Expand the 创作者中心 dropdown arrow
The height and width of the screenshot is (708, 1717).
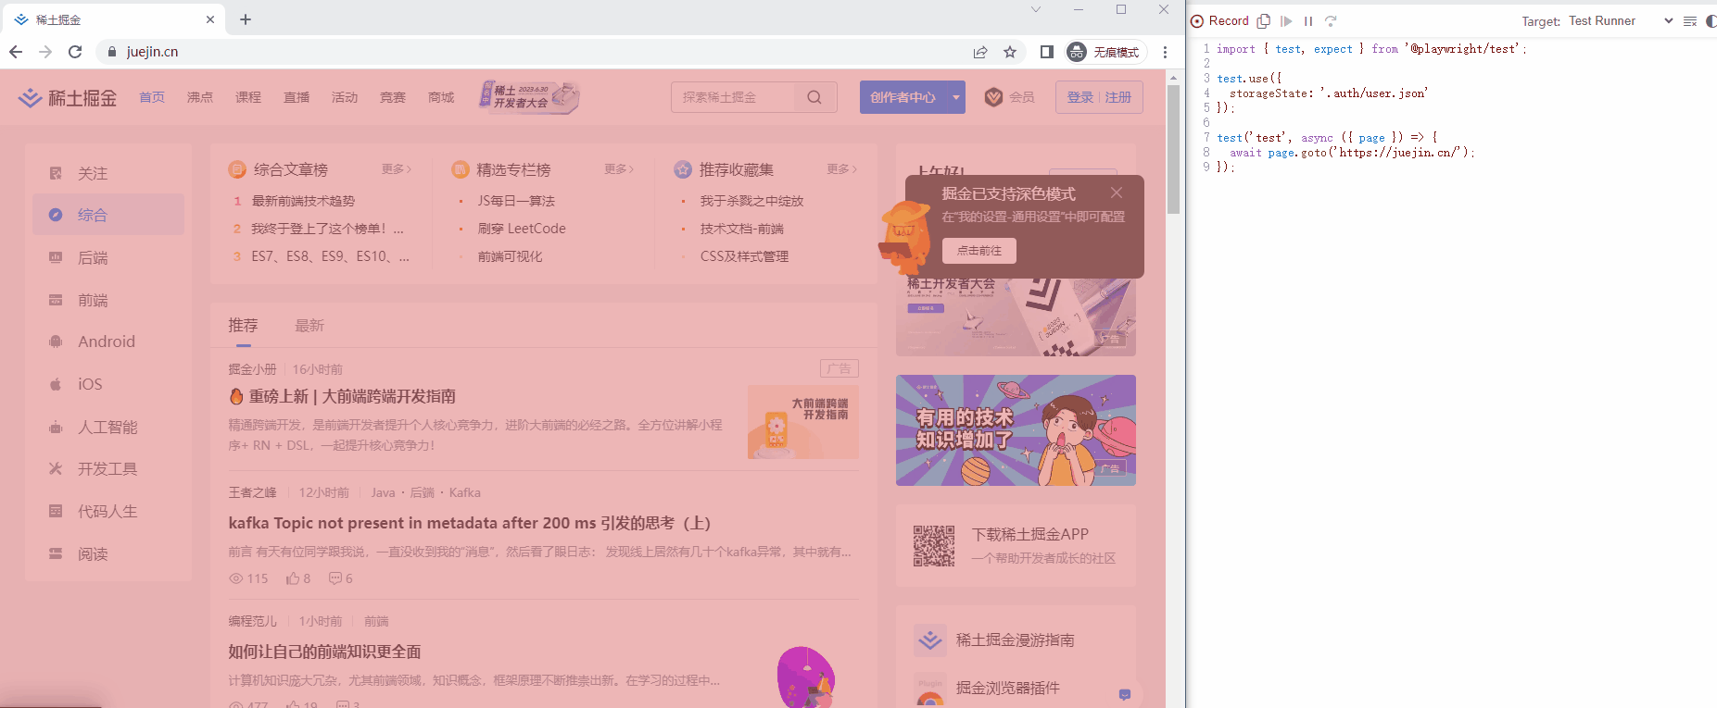956,97
